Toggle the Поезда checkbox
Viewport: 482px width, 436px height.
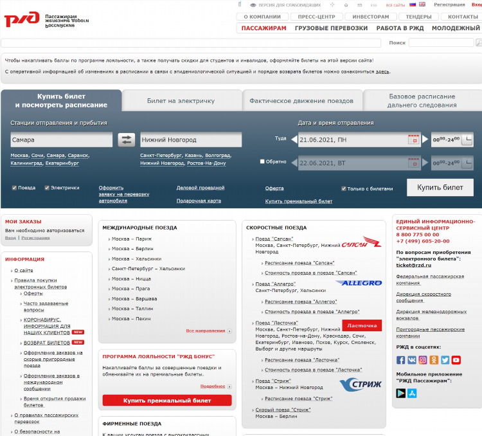[x=14, y=188]
